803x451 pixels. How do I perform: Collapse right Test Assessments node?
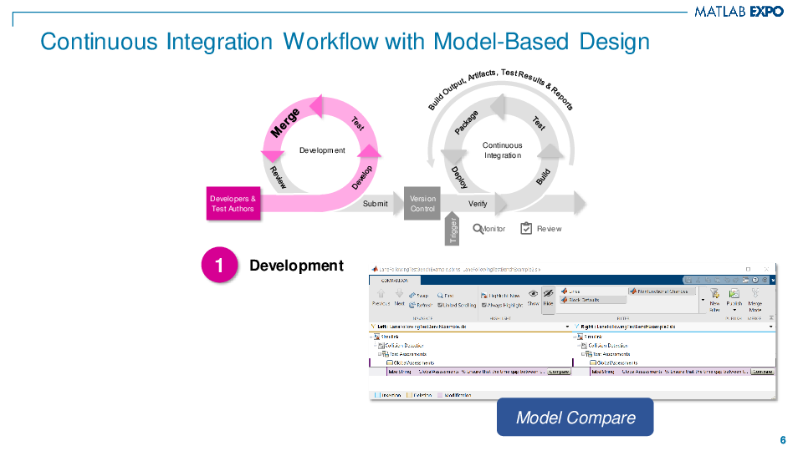coord(583,354)
